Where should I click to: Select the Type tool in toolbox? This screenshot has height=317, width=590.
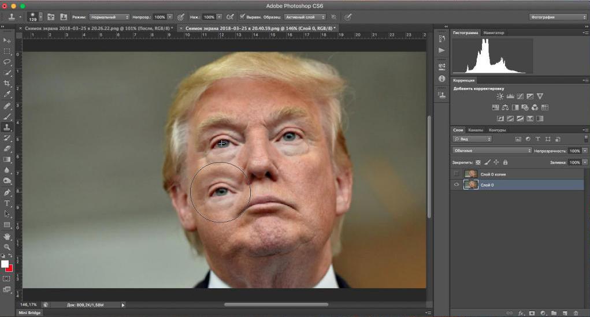tap(7, 203)
